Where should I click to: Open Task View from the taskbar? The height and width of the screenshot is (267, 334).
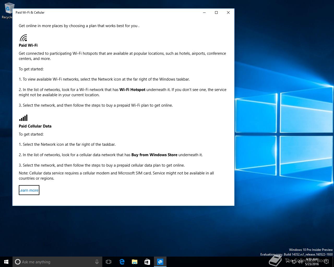click(x=109, y=262)
